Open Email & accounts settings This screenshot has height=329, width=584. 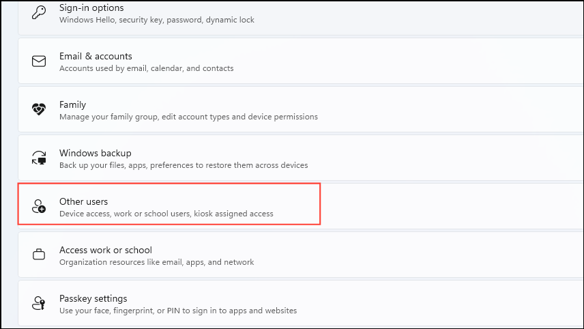tap(301, 61)
